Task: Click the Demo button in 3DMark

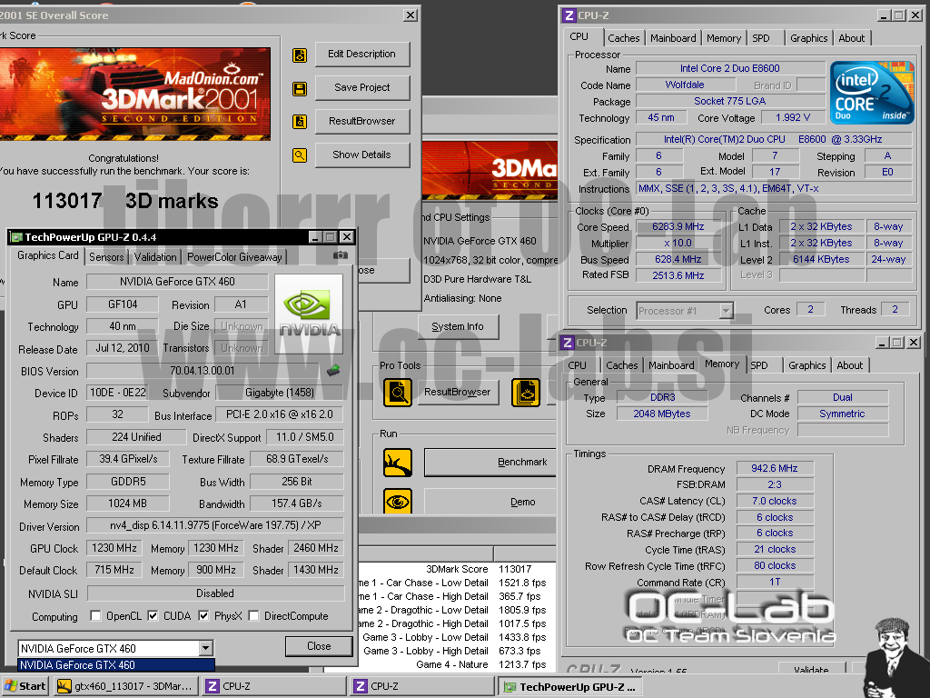Action: [x=490, y=502]
